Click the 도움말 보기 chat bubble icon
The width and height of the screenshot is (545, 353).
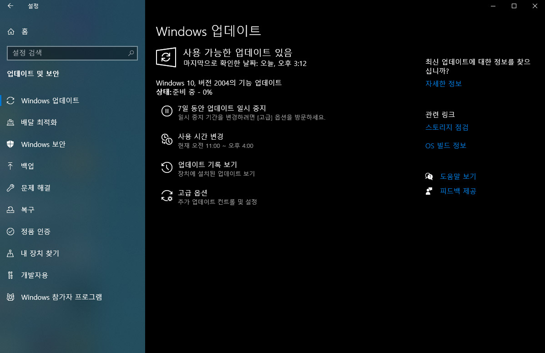(429, 176)
